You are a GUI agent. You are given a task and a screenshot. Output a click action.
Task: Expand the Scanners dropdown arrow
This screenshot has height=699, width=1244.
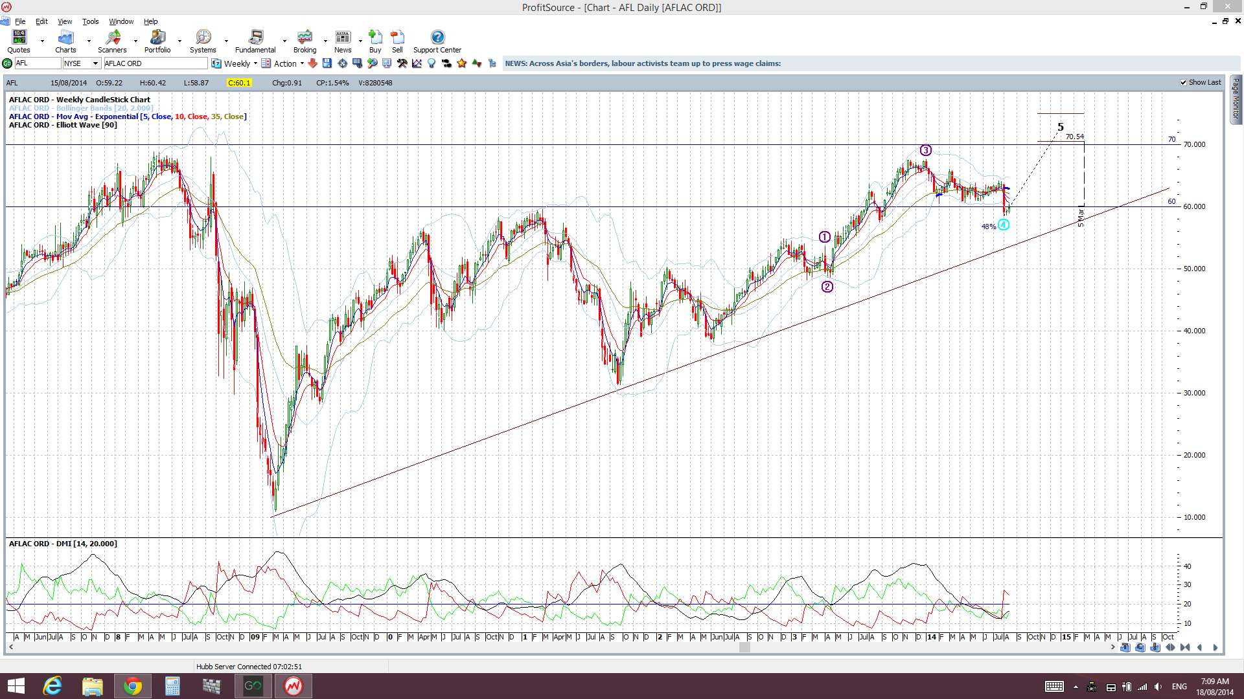coord(135,41)
